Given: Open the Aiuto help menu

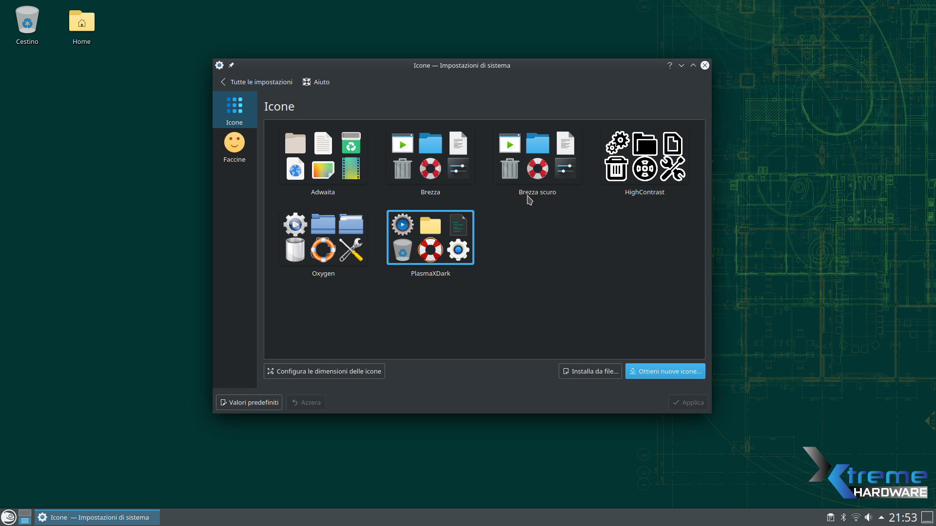Looking at the screenshot, I should (316, 82).
